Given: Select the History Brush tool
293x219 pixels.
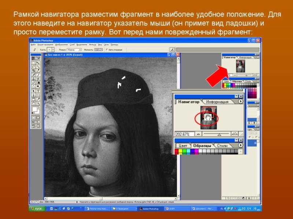Looking at the screenshot, I should pyautogui.click(x=38, y=79).
